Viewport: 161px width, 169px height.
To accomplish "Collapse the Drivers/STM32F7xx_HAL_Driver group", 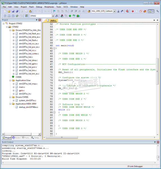I will [x=10, y=30].
